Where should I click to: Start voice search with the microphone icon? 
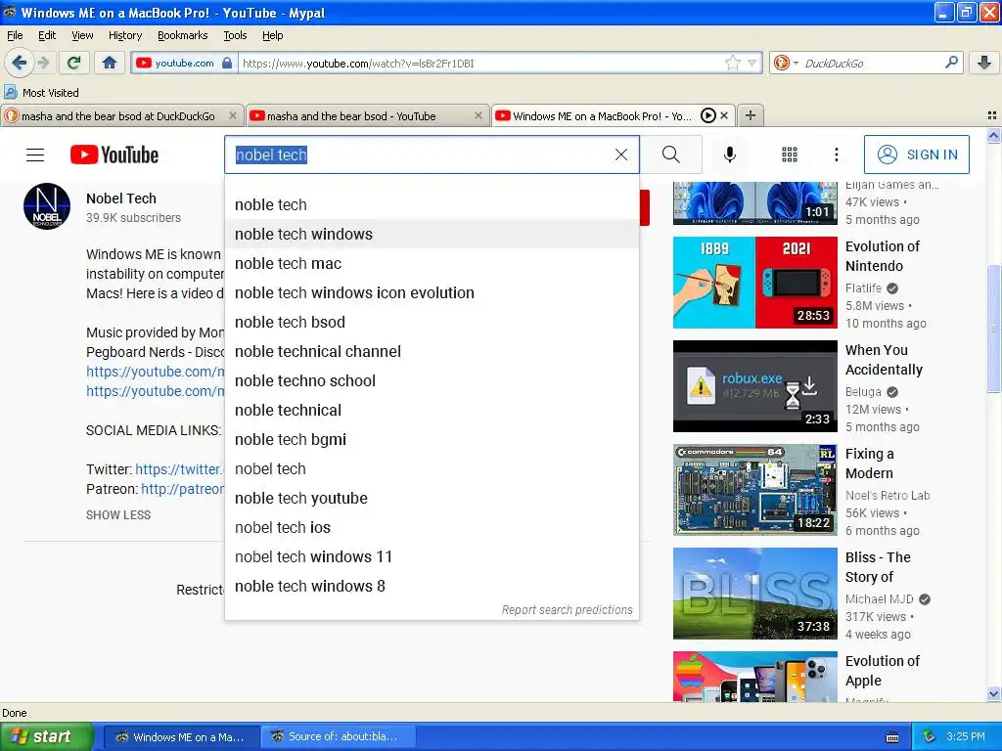(x=729, y=155)
